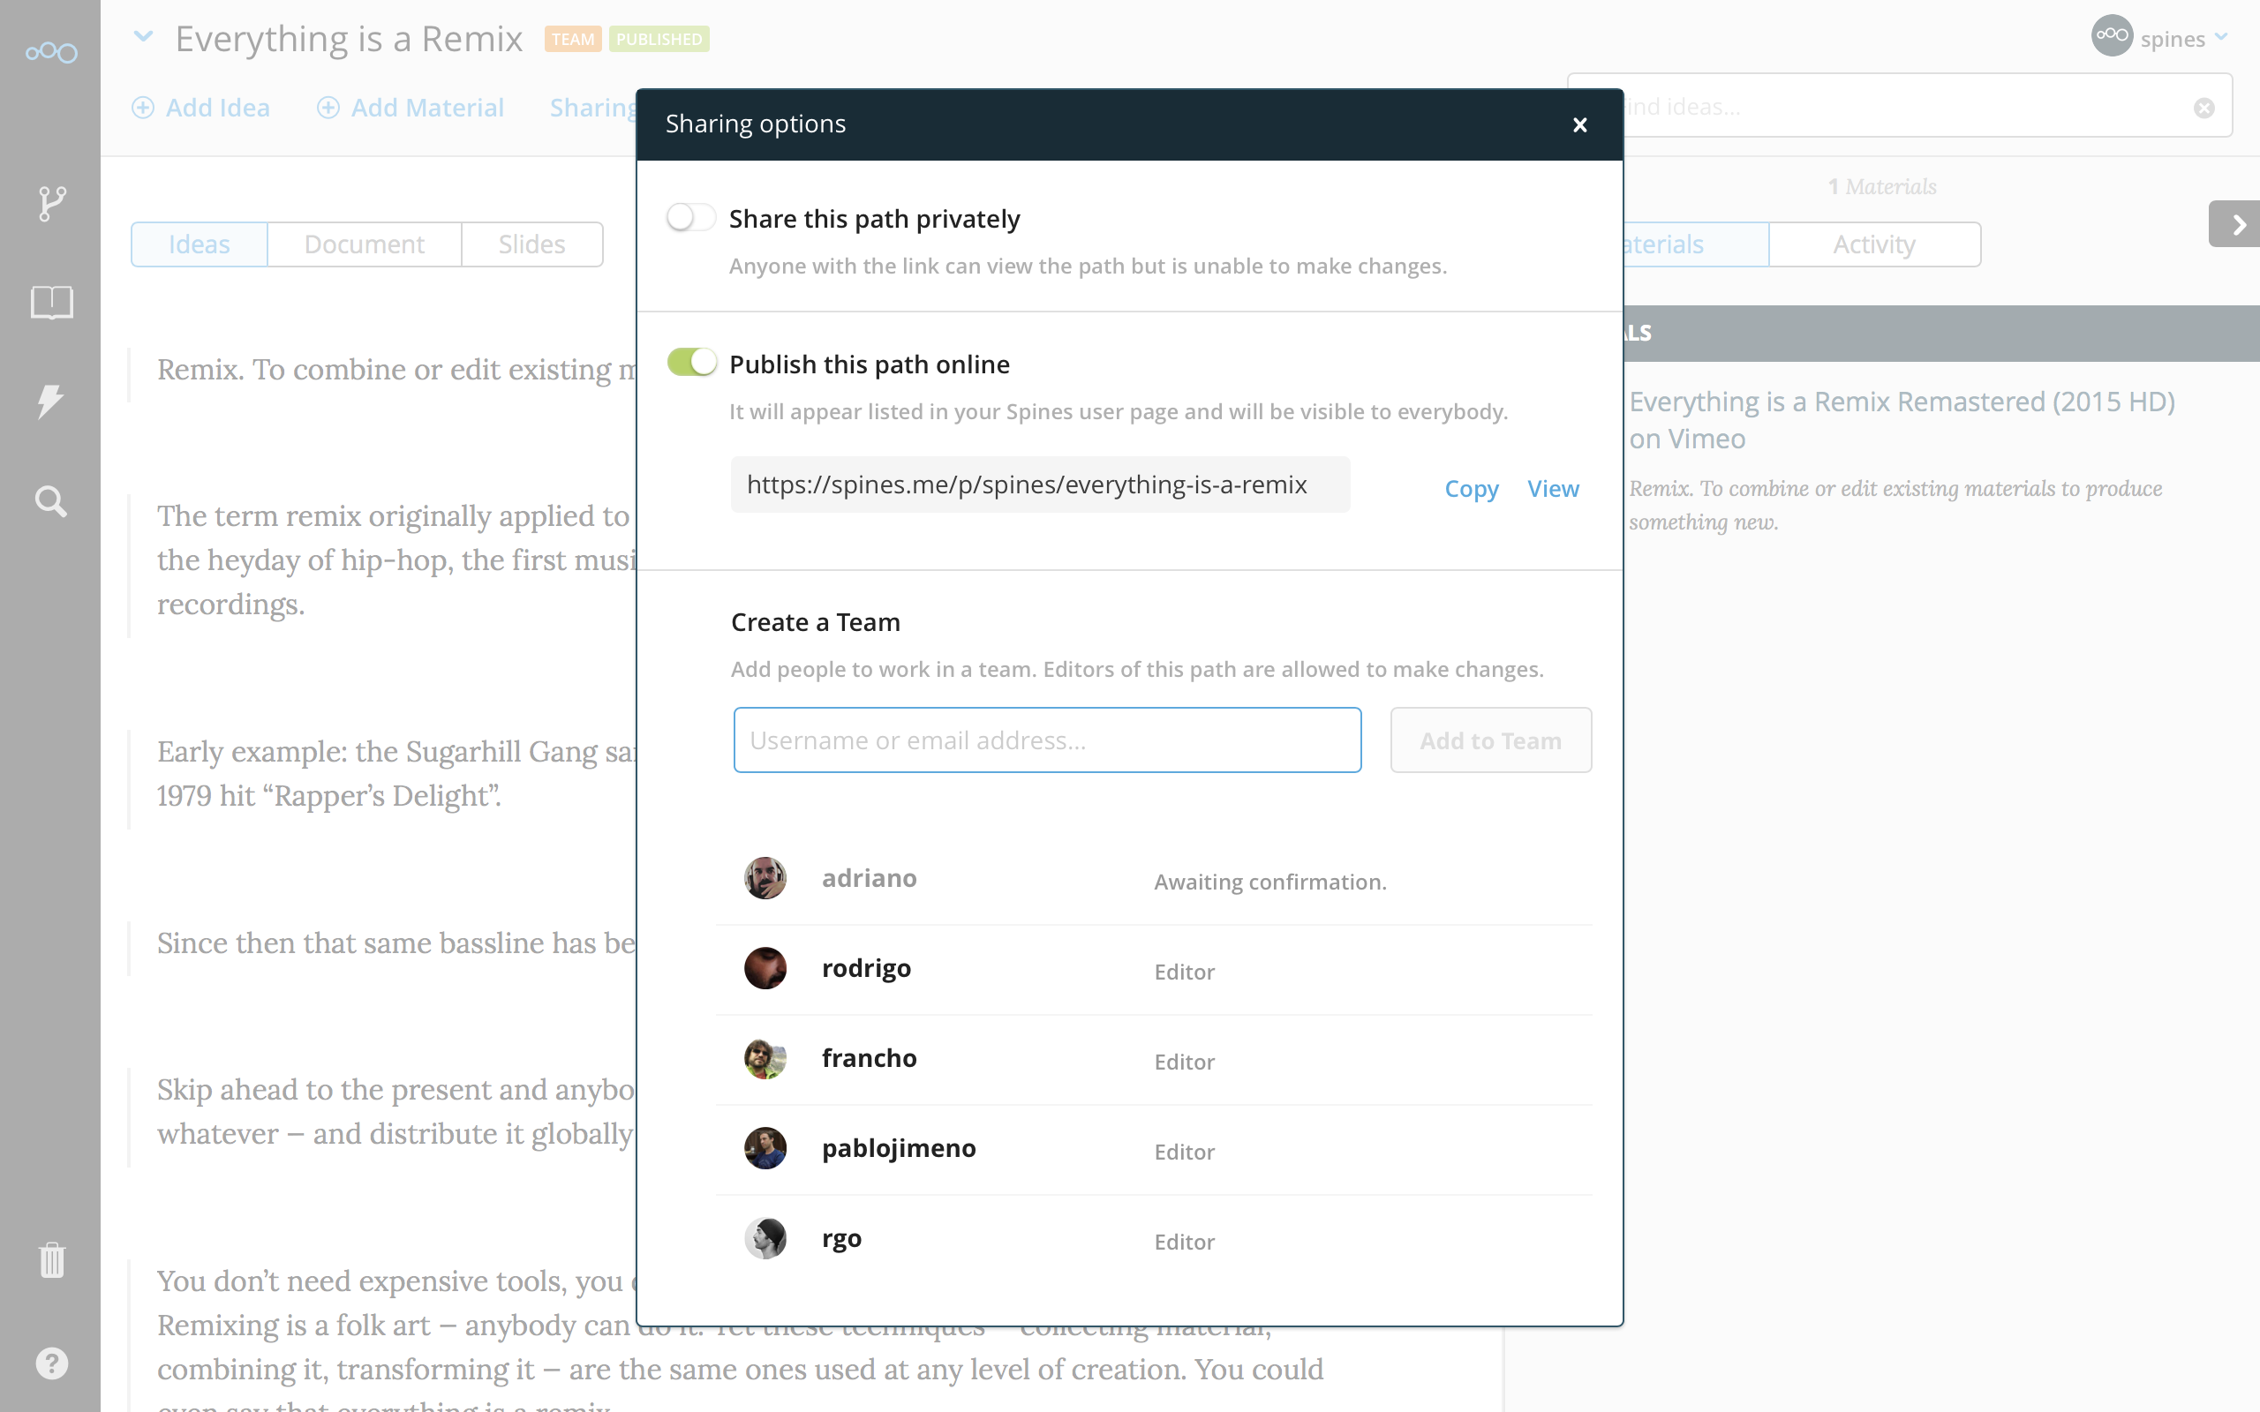Switch to the Document tab

[365, 244]
